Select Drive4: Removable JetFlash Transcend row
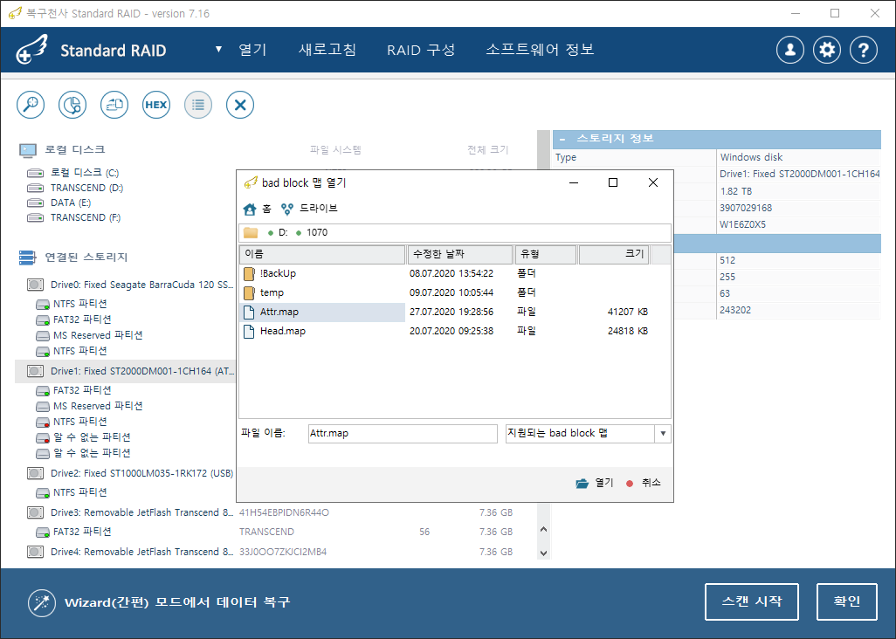This screenshot has width=896, height=639. point(141,553)
